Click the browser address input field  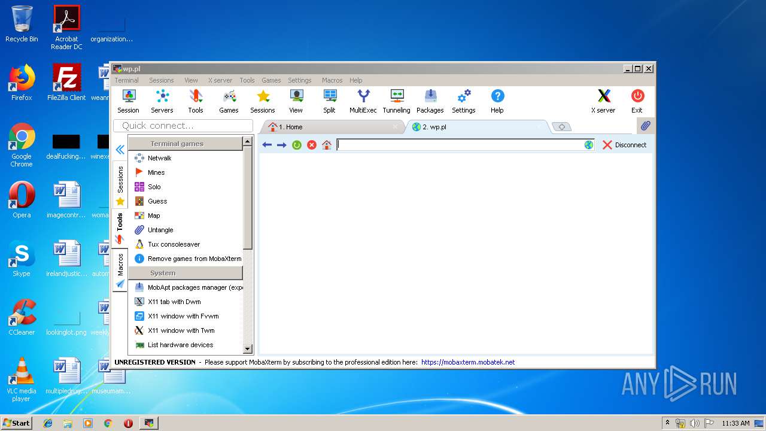pos(460,145)
